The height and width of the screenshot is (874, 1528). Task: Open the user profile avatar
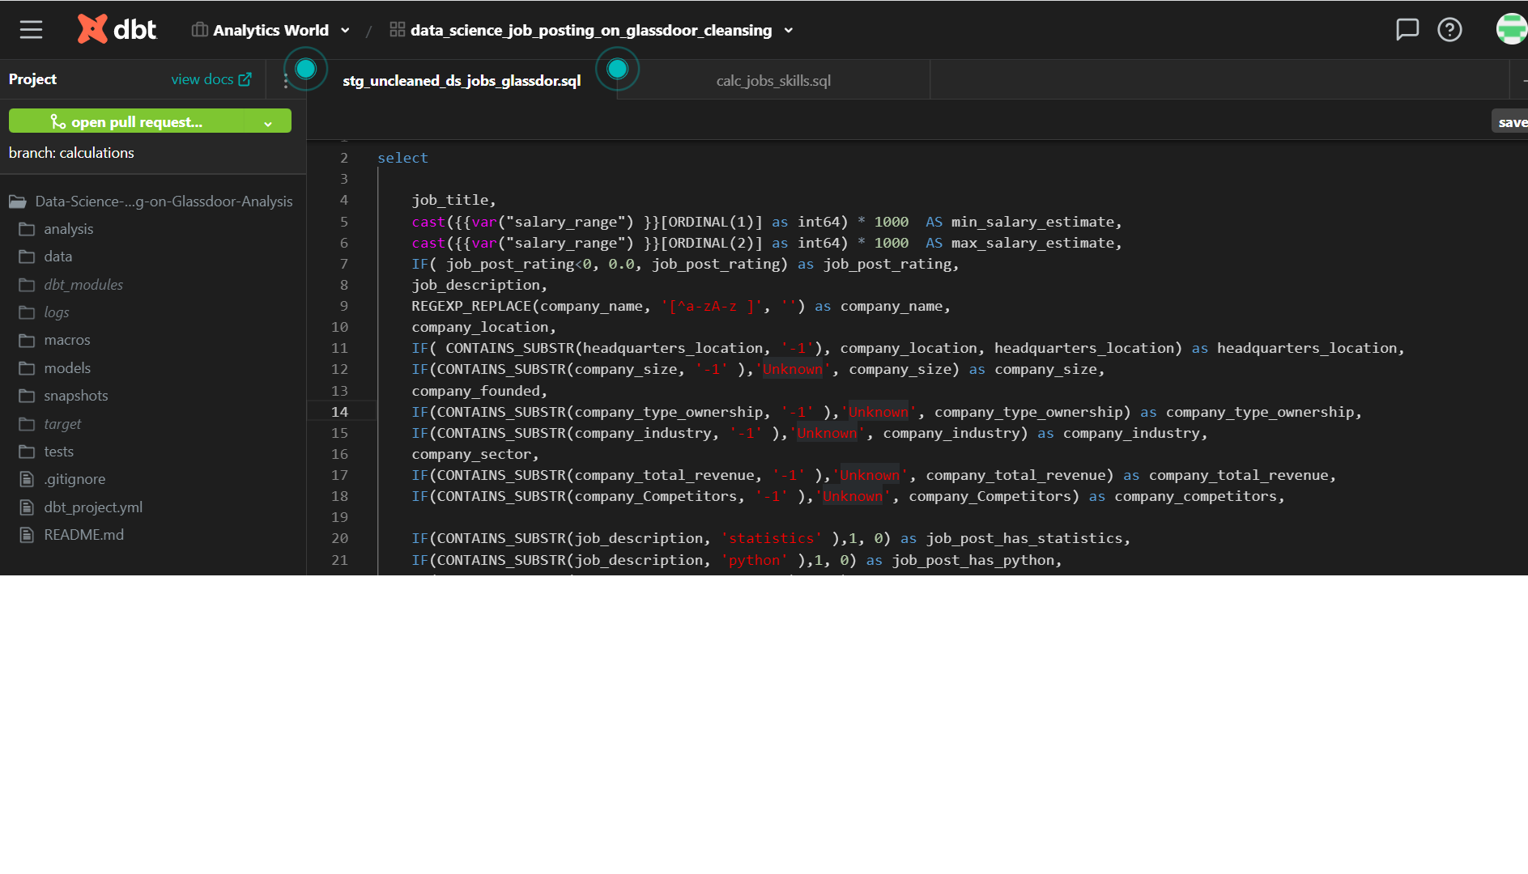[x=1511, y=29]
